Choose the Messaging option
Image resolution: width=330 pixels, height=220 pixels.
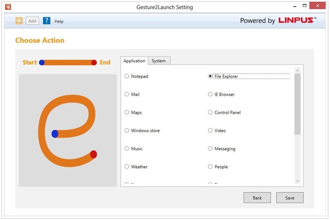click(x=222, y=149)
